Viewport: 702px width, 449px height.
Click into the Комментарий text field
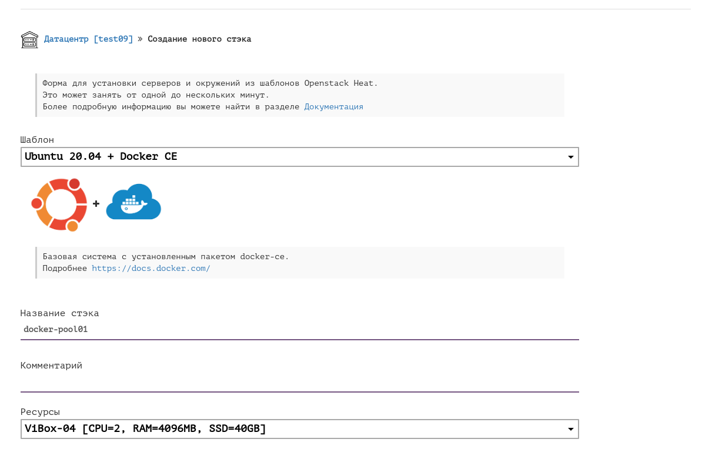299,382
